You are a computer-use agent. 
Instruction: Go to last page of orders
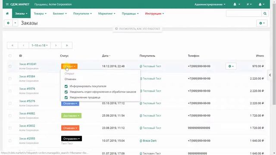(x=67, y=45)
